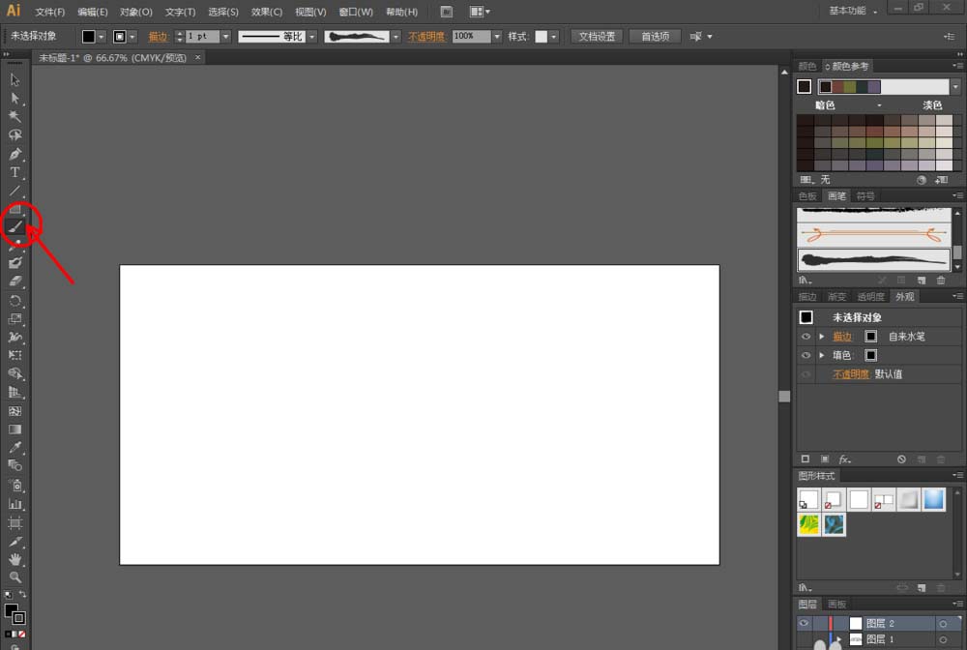
Task: Select the Blend tool
Action: (x=15, y=466)
